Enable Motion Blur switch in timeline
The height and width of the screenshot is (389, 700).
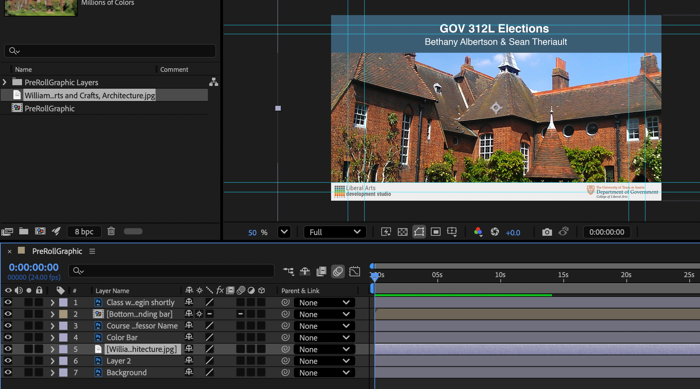(x=338, y=271)
